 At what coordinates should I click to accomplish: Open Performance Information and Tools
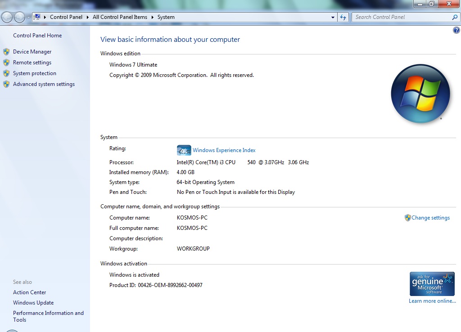(48, 316)
